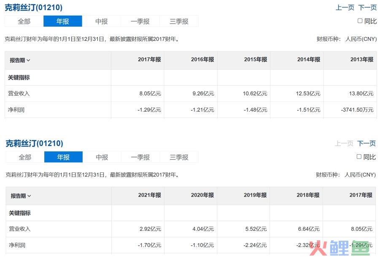
Task: Go to 下一页 in lower panel
Action: pos(367,143)
